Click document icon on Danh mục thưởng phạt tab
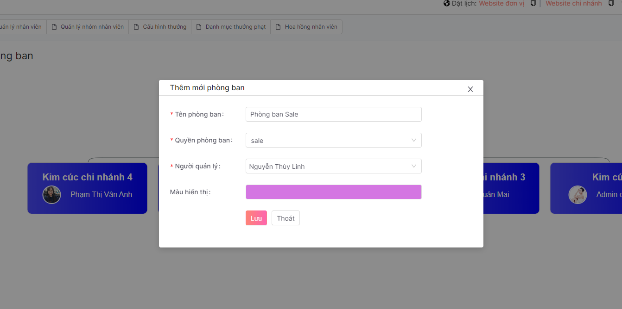This screenshot has width=622, height=309. pyautogui.click(x=199, y=27)
